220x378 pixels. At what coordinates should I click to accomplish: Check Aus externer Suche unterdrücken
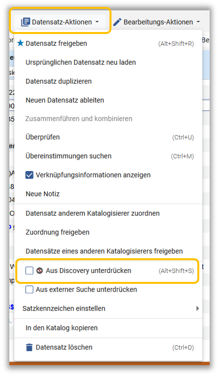[x=30, y=289]
